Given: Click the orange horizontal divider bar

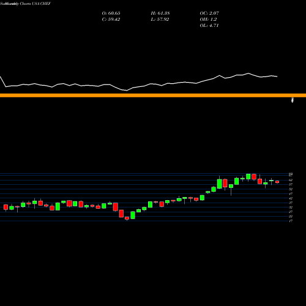Looking at the screenshot, I should point(153,95).
